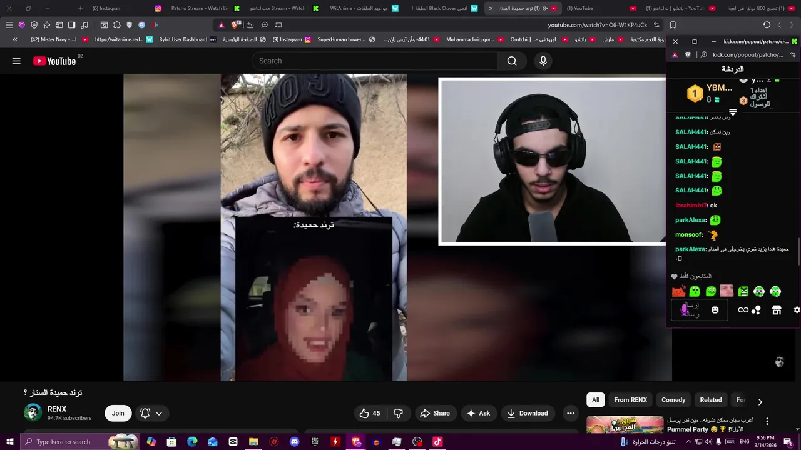The image size is (801, 450).
Task: Expand the bookmarks overflow double chevron
Action: coord(15,39)
